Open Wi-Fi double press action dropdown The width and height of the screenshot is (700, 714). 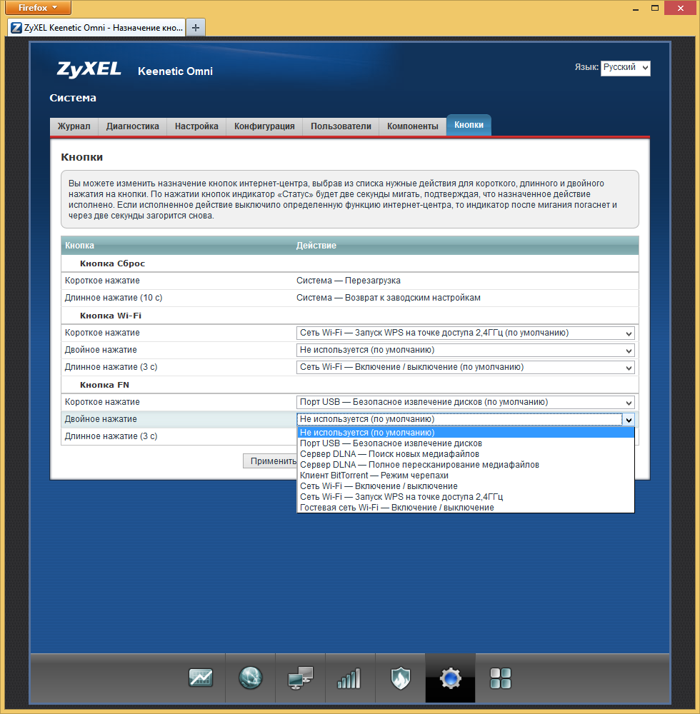[466, 350]
